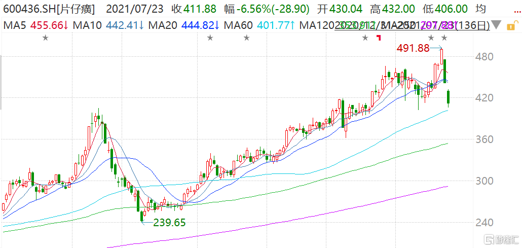Click the opening price 开430.04
The height and width of the screenshot is (248, 522).
click(340, 9)
